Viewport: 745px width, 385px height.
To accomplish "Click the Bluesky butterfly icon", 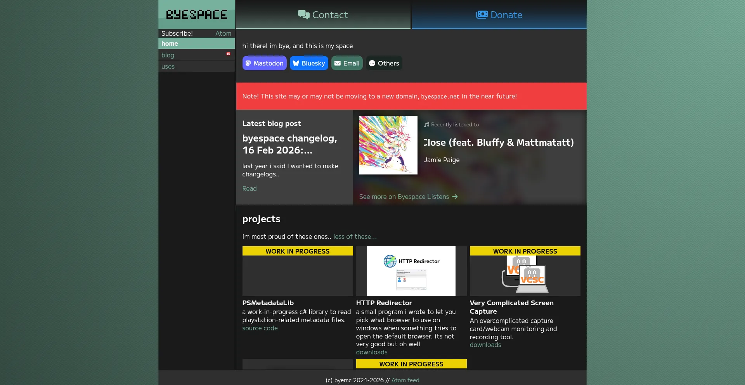I will [296, 63].
